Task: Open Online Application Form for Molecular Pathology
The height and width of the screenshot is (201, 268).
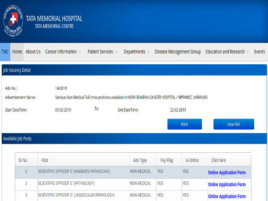Action: pos(226,196)
